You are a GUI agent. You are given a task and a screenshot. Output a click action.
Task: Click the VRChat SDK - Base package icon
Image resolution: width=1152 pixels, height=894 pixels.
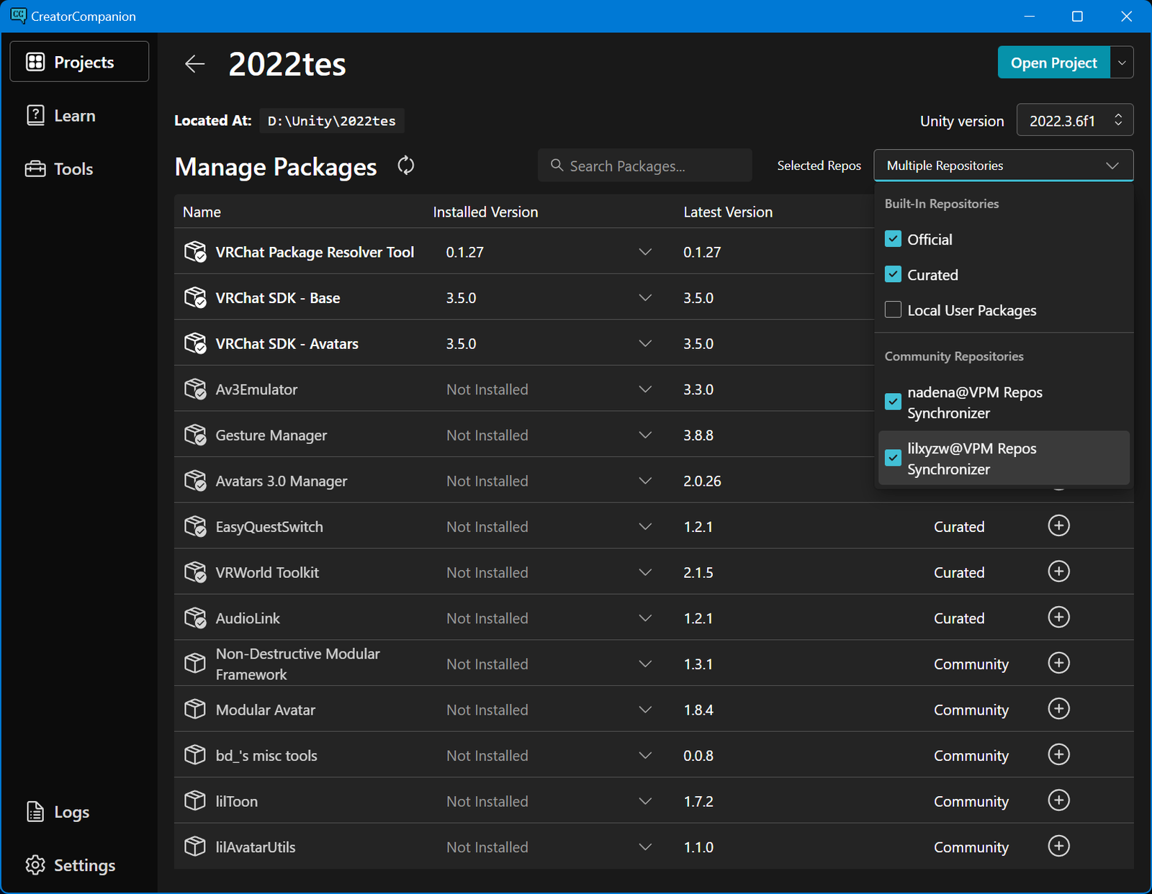195,298
